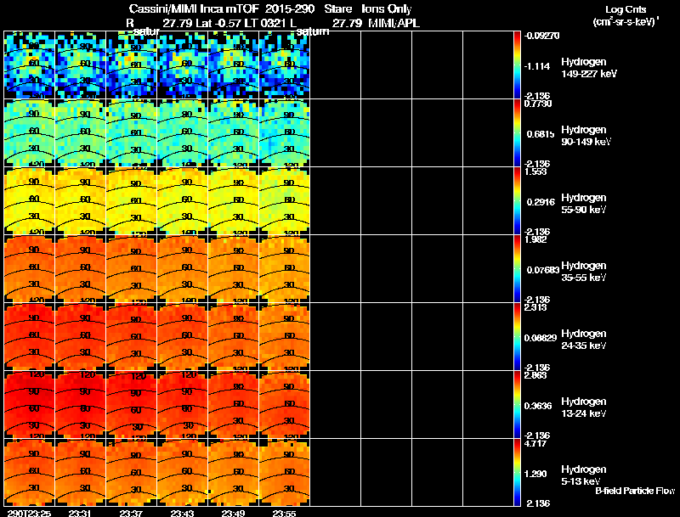Click the -1.114 scale value

coord(537,66)
